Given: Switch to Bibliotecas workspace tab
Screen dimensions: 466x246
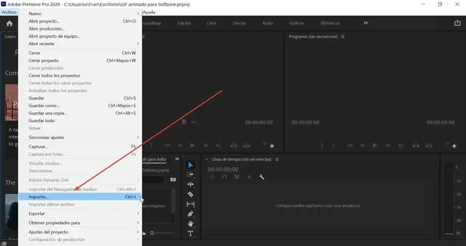Looking at the screenshot, I should [x=330, y=23].
